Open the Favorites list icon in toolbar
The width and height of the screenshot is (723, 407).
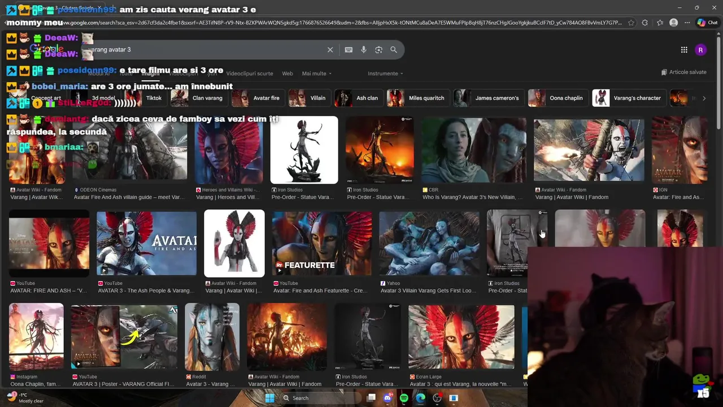coord(660,23)
